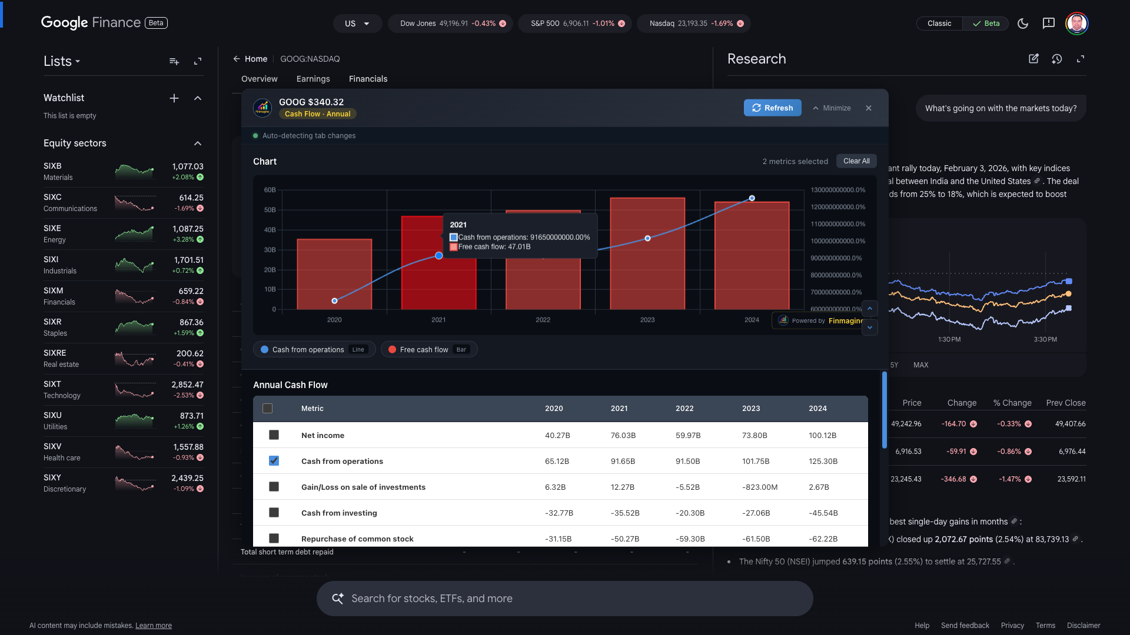The image size is (1130, 635).
Task: Check the Net income checkbox
Action: tap(274, 435)
